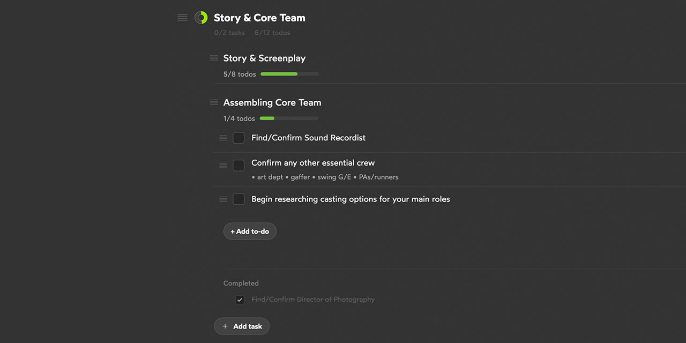Image resolution: width=686 pixels, height=343 pixels.
Task: Click the plus icon in Add task
Action: [225, 326]
